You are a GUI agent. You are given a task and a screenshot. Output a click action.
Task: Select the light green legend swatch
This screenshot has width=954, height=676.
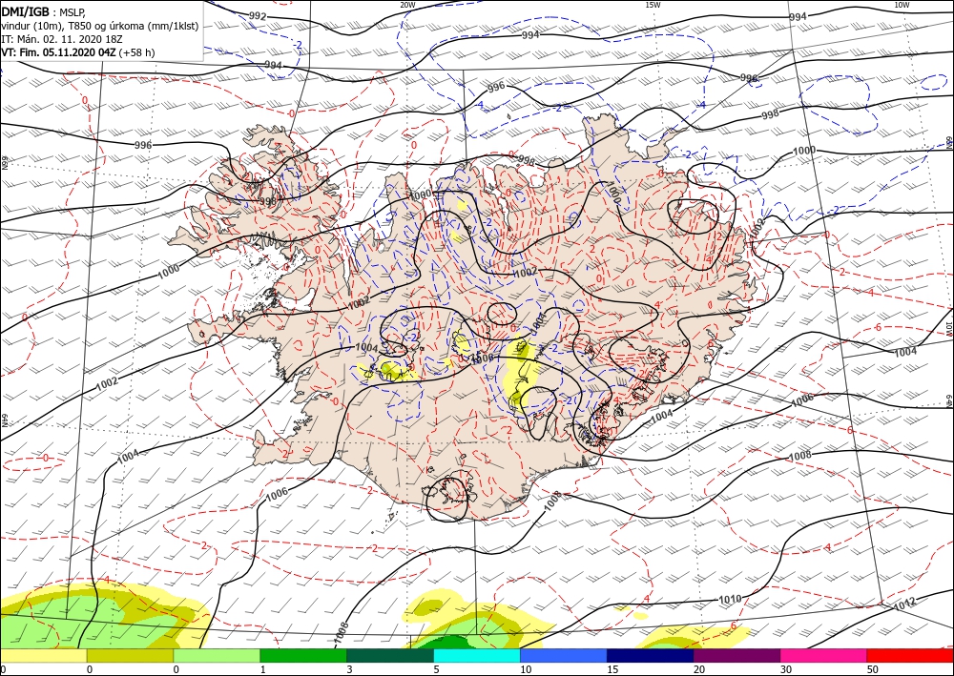[217, 655]
